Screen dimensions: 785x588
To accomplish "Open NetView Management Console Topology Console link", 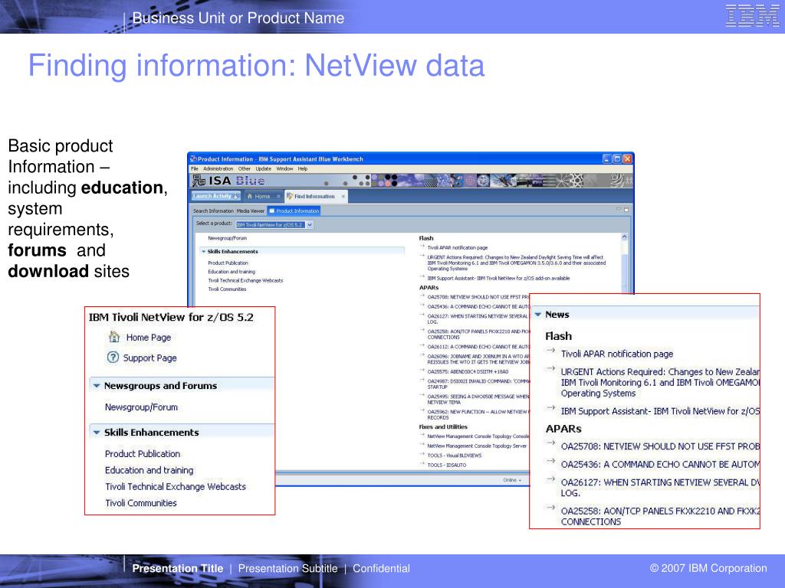I will (478, 436).
